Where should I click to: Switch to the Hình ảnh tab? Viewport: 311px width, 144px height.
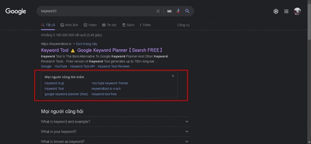tap(70, 25)
